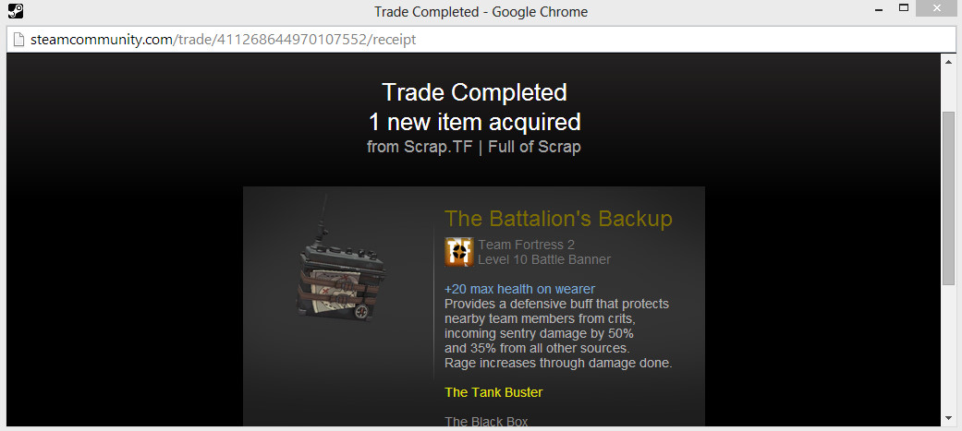The image size is (962, 431).
Task: Click the Team Fortress 2 game label
Action: 527,245
